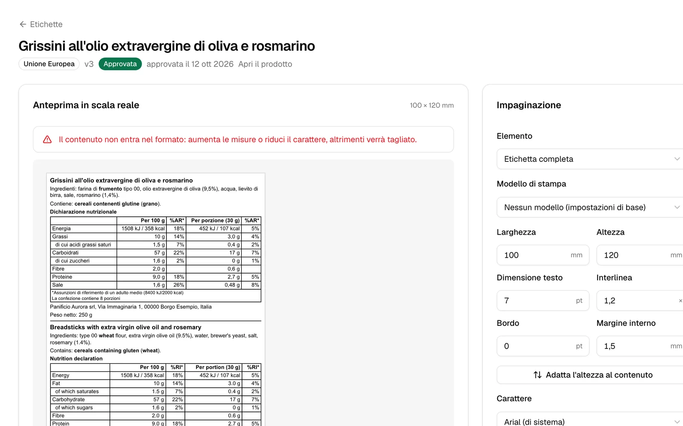
Task: Click 'La confezione contiene 8 porzioni' note
Action: pyautogui.click(x=86, y=299)
